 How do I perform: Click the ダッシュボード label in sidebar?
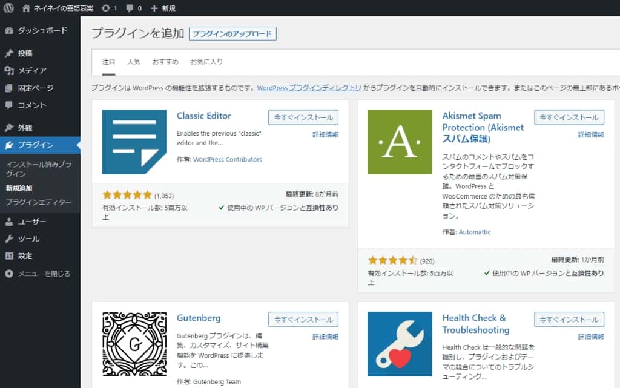43,30
